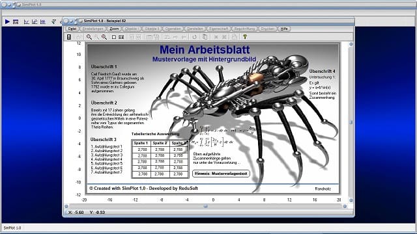Click the third magnifier zoom icon
The width and height of the screenshot is (417, 234).
104,37
